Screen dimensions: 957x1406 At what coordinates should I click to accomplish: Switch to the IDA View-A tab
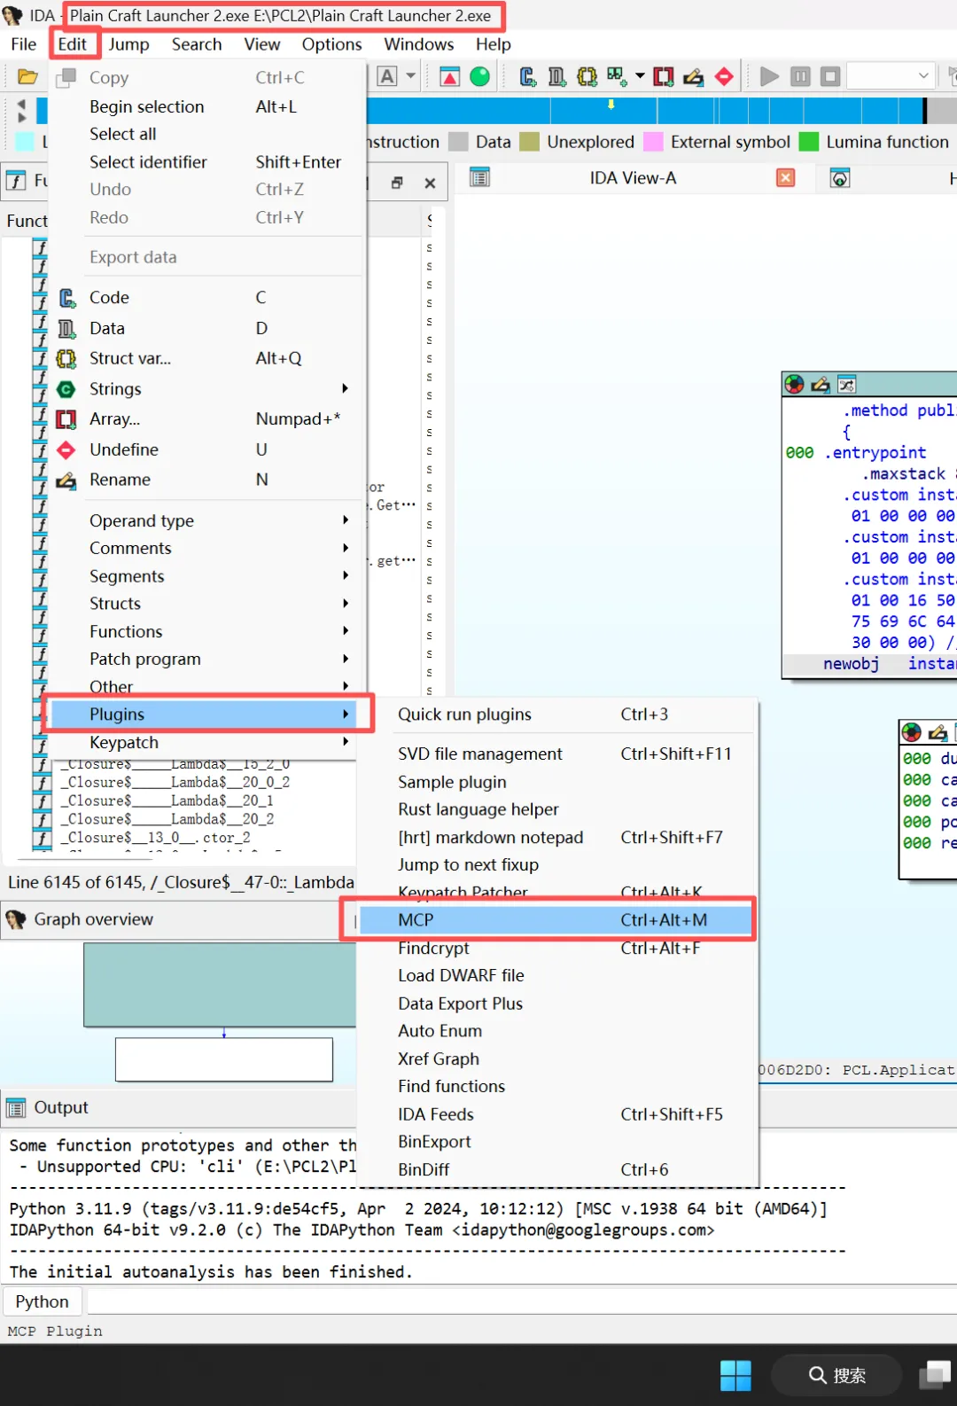633,178
